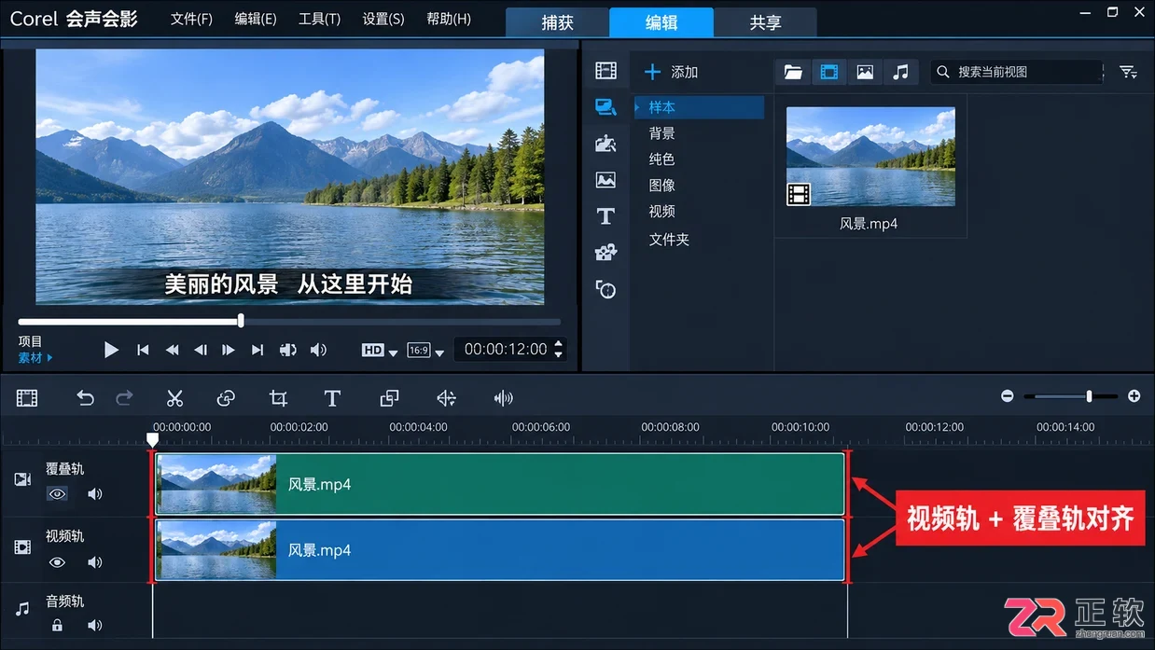Image resolution: width=1155 pixels, height=650 pixels.
Task: Open the 工具(T) menu
Action: tap(319, 19)
